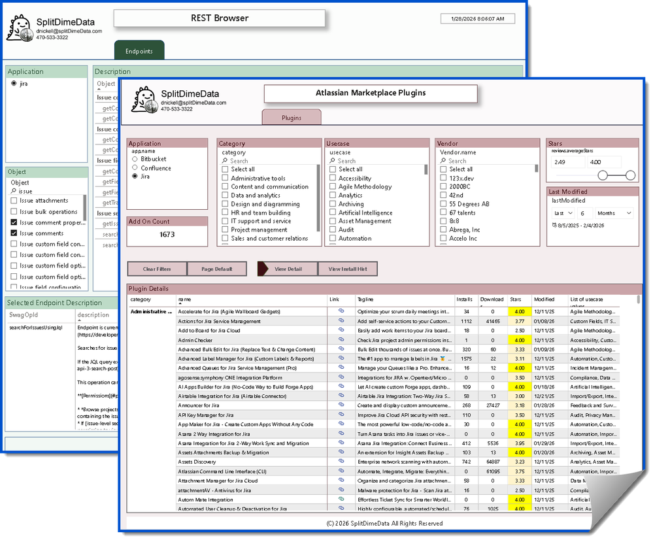
Task: Click the View Install Hist button
Action: (348, 269)
